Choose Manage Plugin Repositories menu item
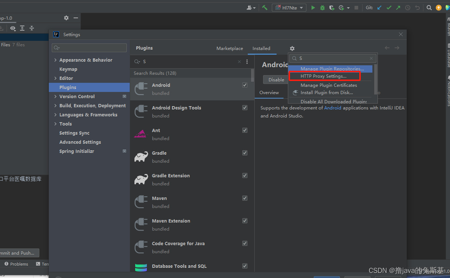Viewport: 450px width, 278px height. (330, 69)
